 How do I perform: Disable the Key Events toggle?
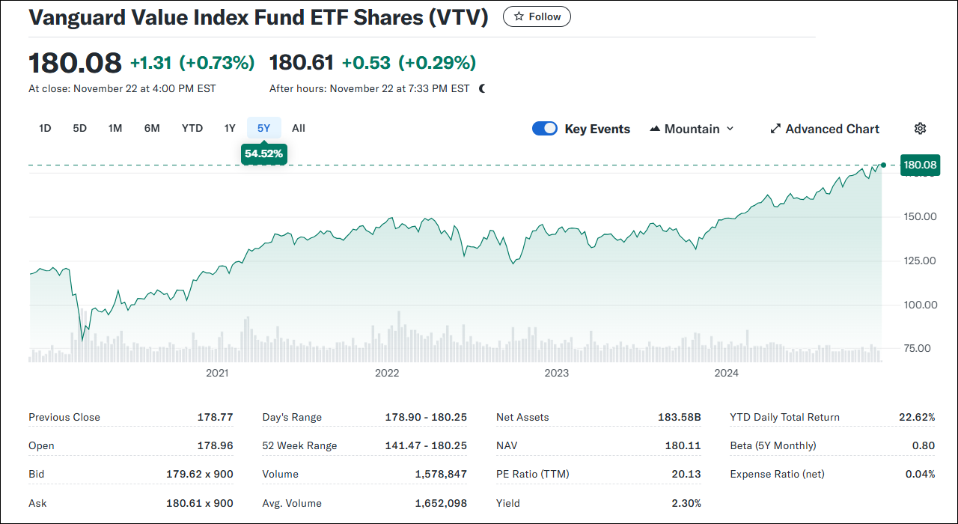click(x=545, y=128)
